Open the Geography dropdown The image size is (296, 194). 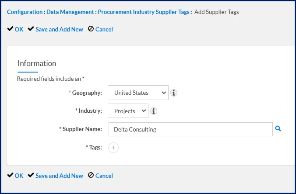click(138, 93)
